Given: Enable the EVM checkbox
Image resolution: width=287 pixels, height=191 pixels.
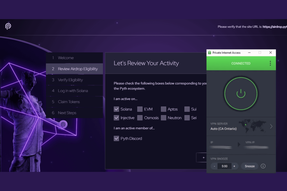Looking at the screenshot, I should click(140, 109).
